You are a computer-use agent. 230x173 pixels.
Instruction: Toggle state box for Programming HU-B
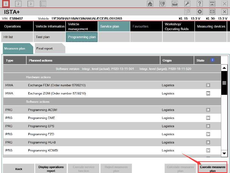208,142
